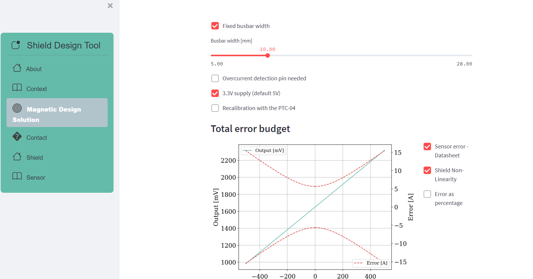This screenshot has width=533, height=279.
Task: Click the book icon beside Context
Action: pos(17,87)
